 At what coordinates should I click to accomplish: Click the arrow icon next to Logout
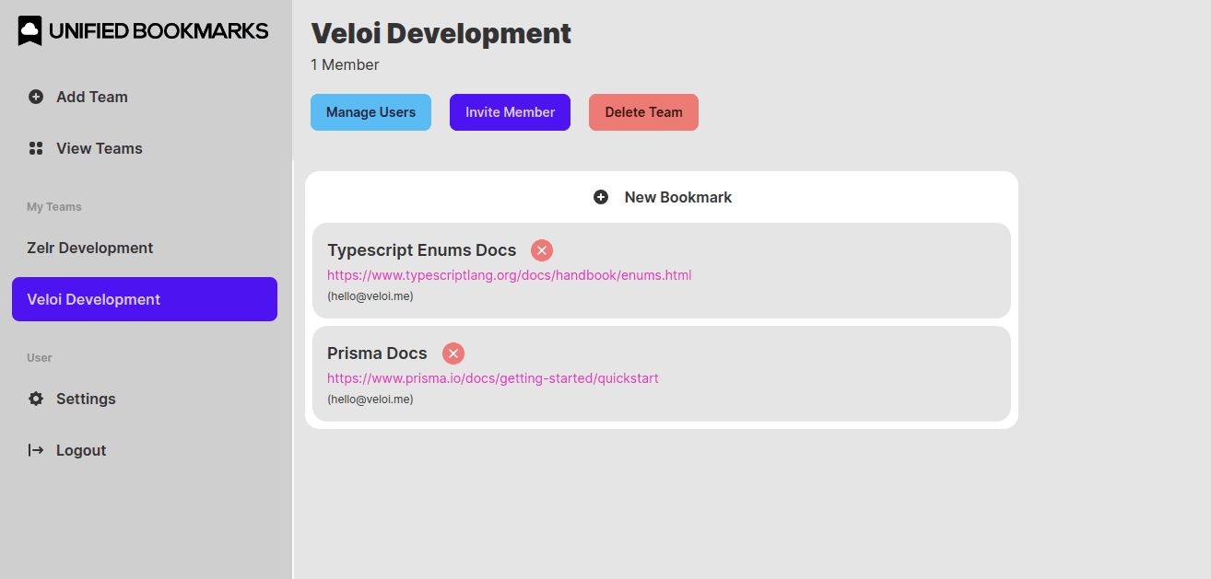36,450
